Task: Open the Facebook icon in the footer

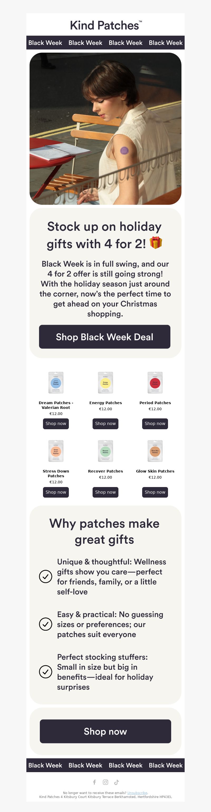Action: coord(94,782)
